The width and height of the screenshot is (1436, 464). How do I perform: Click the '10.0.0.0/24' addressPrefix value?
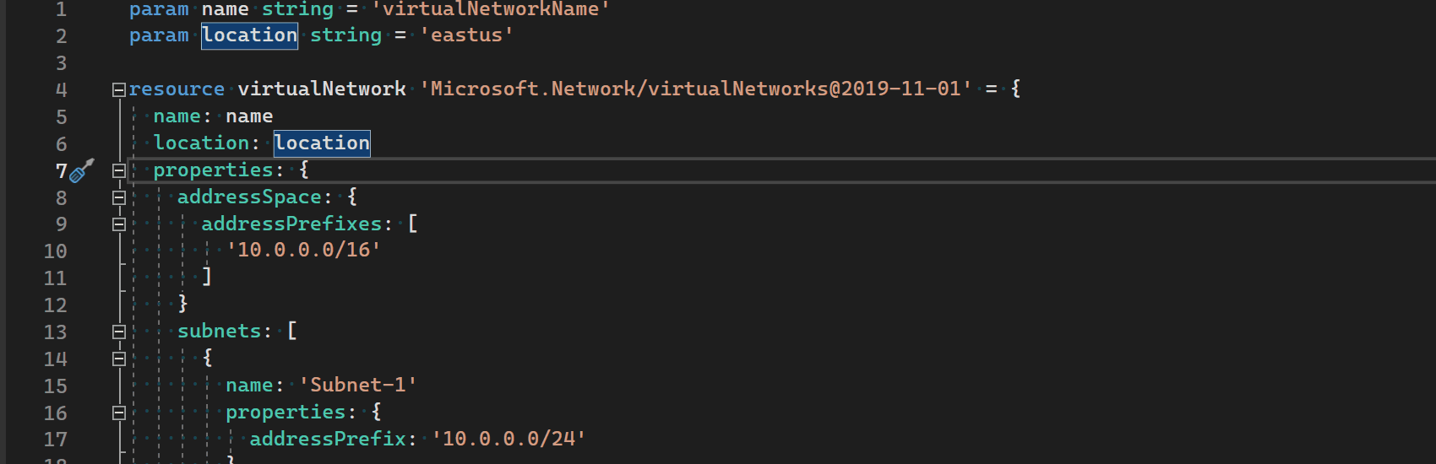[x=509, y=439]
